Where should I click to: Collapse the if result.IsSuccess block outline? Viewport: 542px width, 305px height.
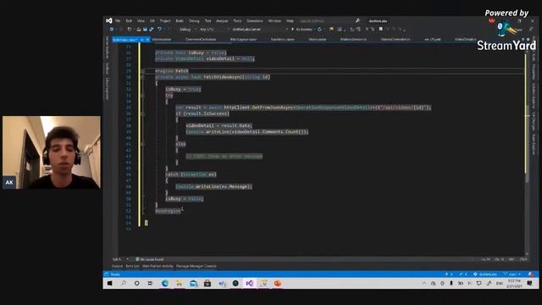tap(143, 114)
